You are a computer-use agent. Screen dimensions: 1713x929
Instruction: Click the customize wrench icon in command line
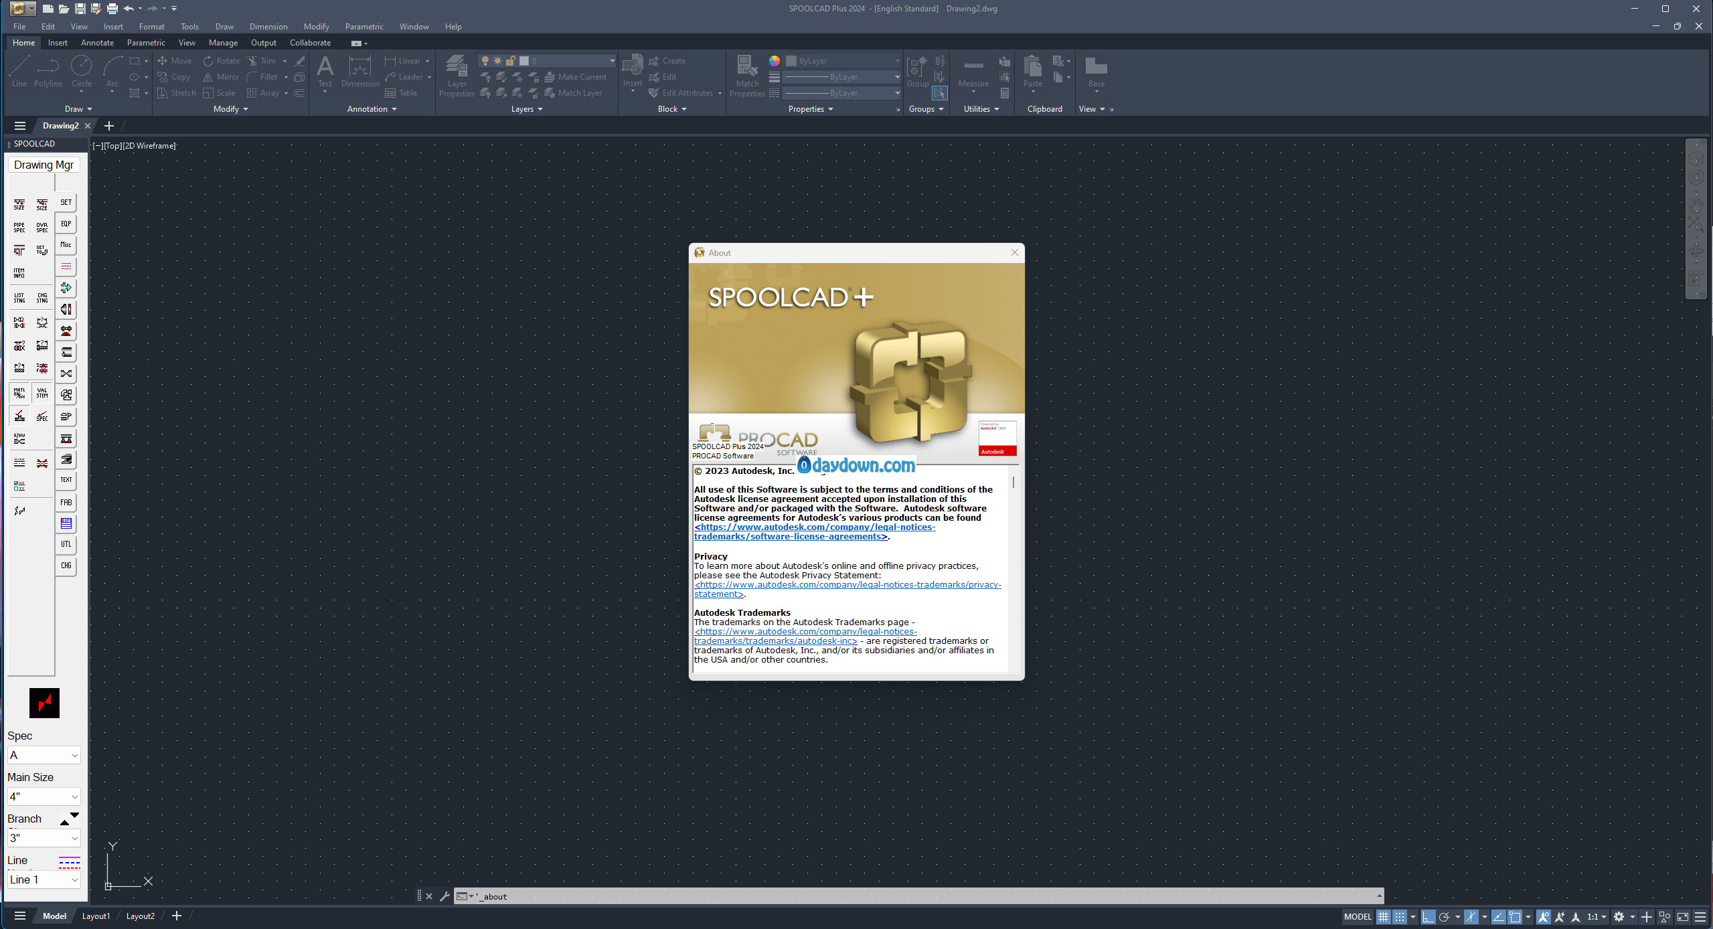[444, 896]
